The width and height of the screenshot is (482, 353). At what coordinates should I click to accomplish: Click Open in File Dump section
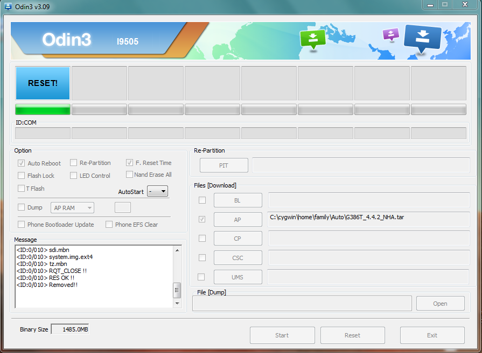pyautogui.click(x=440, y=304)
